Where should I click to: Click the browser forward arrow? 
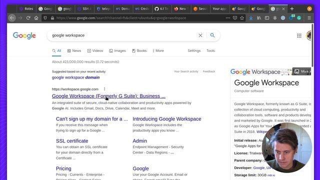(20, 18)
